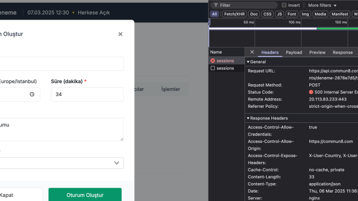Viewport: 358px width, 201px height.
Task: Open the Preview tab
Action: 317,52
